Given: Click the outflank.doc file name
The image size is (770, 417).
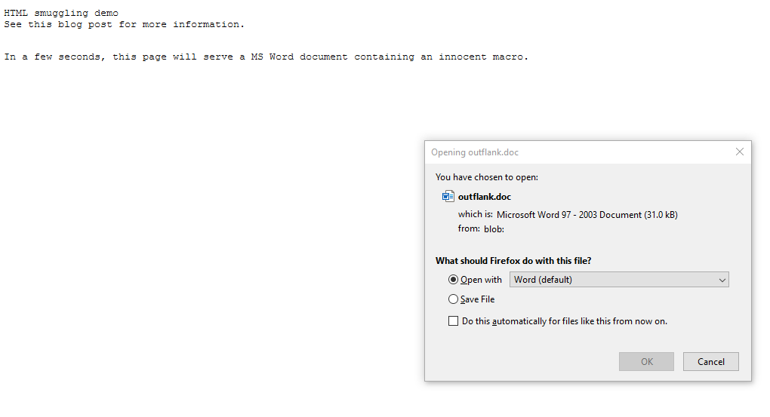Looking at the screenshot, I should click(x=485, y=197).
